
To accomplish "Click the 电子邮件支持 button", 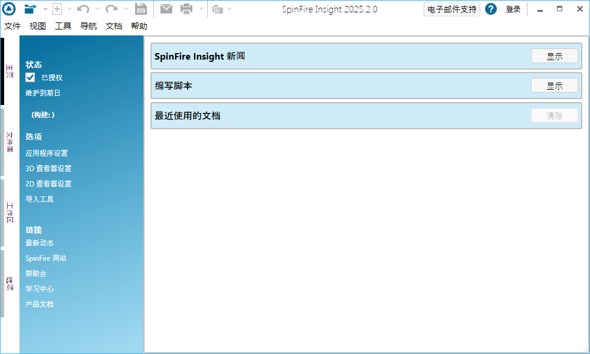I will click(x=451, y=9).
